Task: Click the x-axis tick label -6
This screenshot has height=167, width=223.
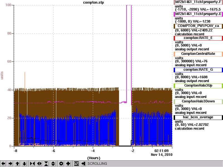Action: coord(53,151)
